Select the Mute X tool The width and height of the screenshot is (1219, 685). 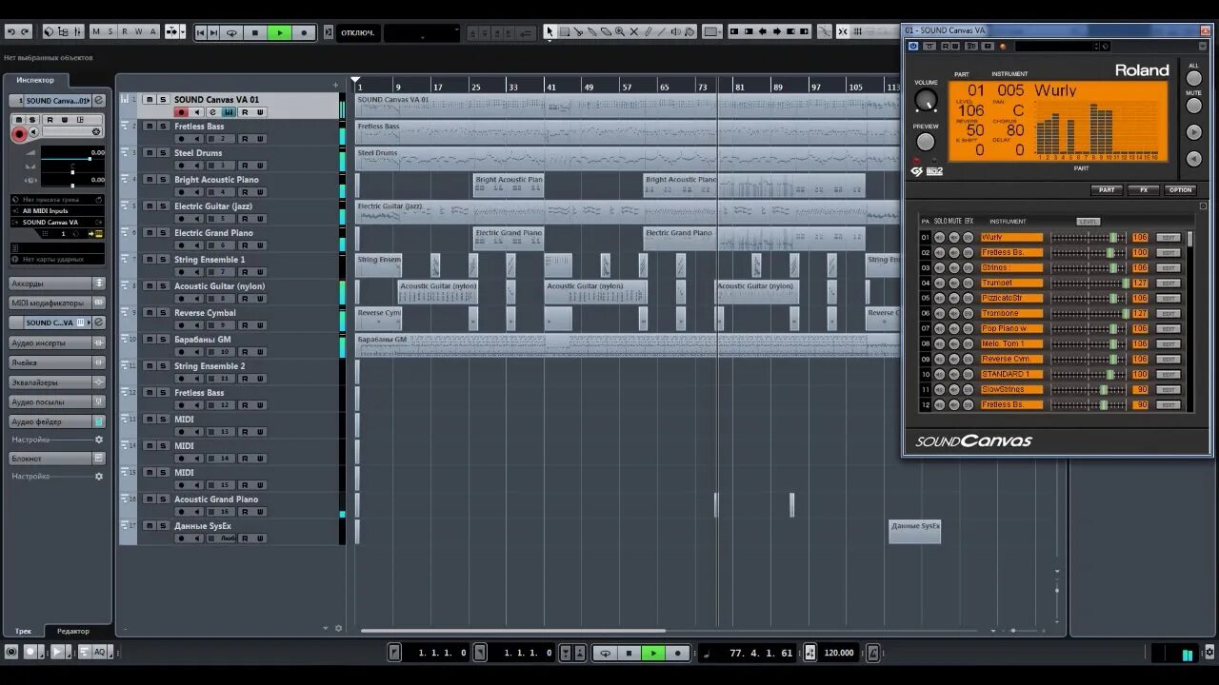633,31
